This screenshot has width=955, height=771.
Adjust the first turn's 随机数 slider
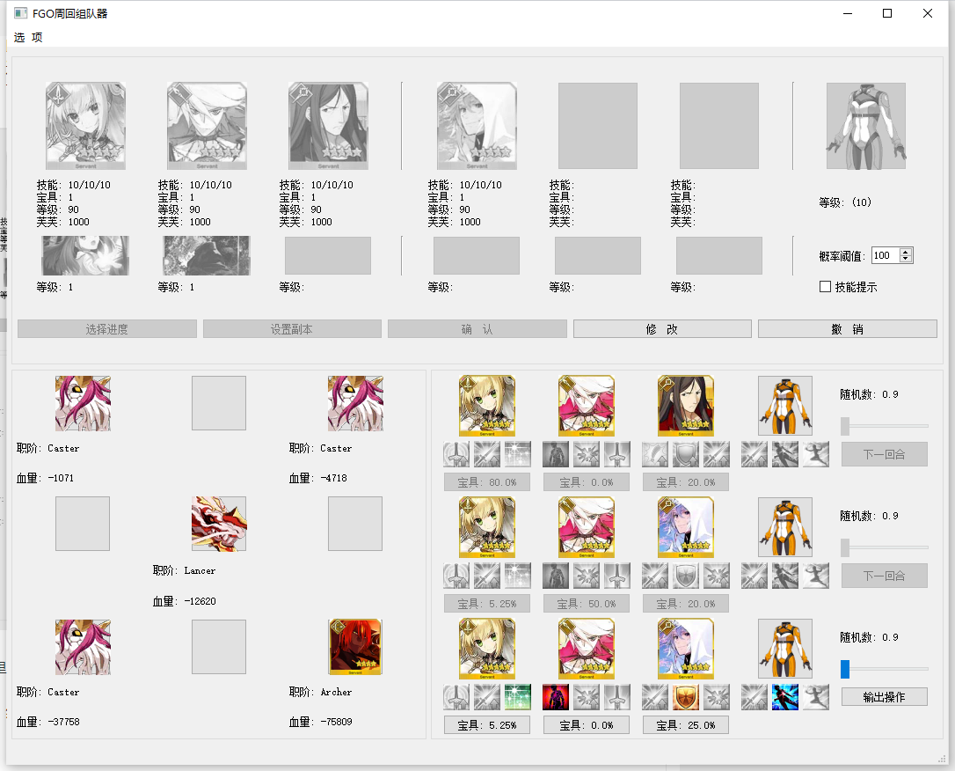[x=885, y=425]
